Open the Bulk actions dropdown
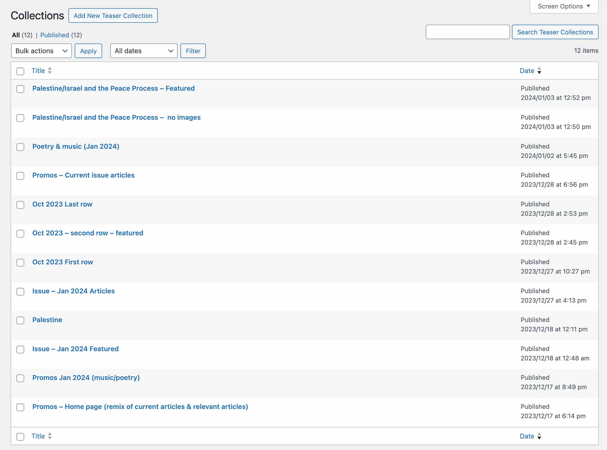Viewport: 607px width, 450px height. pos(41,51)
